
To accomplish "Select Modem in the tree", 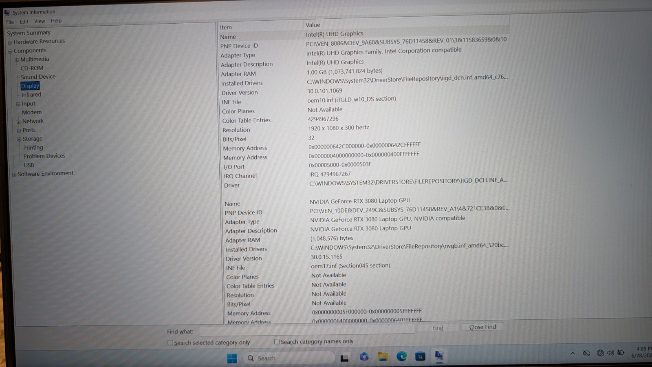I will [x=32, y=113].
